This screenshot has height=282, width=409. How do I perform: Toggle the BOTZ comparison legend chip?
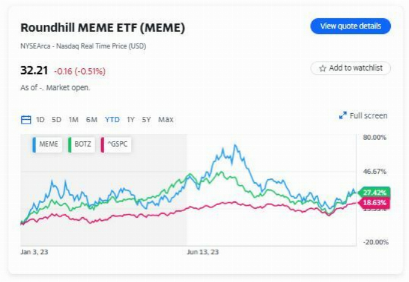(x=82, y=145)
